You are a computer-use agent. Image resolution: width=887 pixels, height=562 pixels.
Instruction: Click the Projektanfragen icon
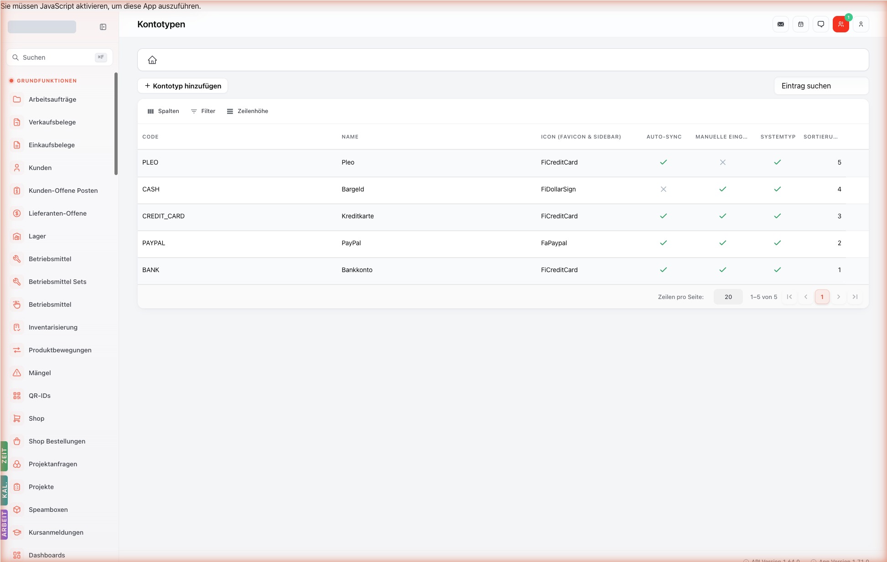point(17,464)
